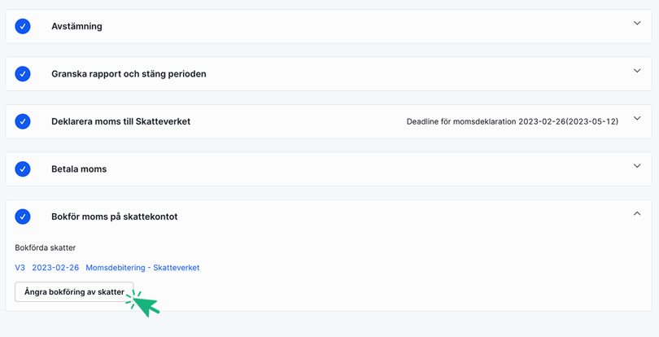659x337 pixels.
Task: Select the Granska rapport och stäng perioden heading
Action: pyautogui.click(x=129, y=73)
